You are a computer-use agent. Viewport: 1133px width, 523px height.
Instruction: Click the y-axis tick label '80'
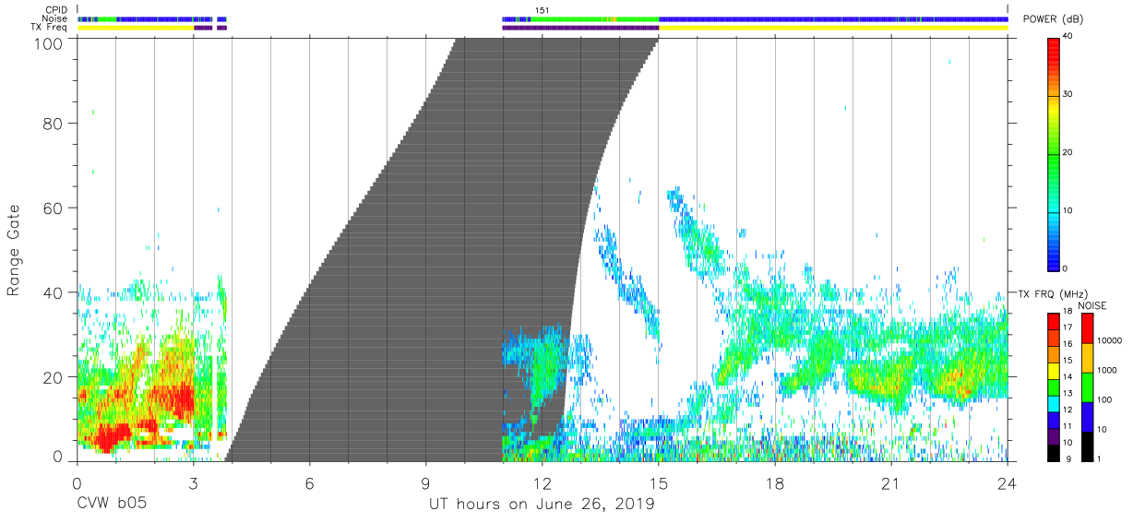54,123
